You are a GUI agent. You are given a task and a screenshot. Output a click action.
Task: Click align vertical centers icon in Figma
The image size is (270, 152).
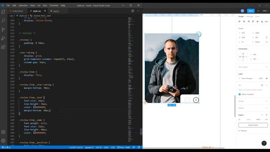(x=258, y=22)
